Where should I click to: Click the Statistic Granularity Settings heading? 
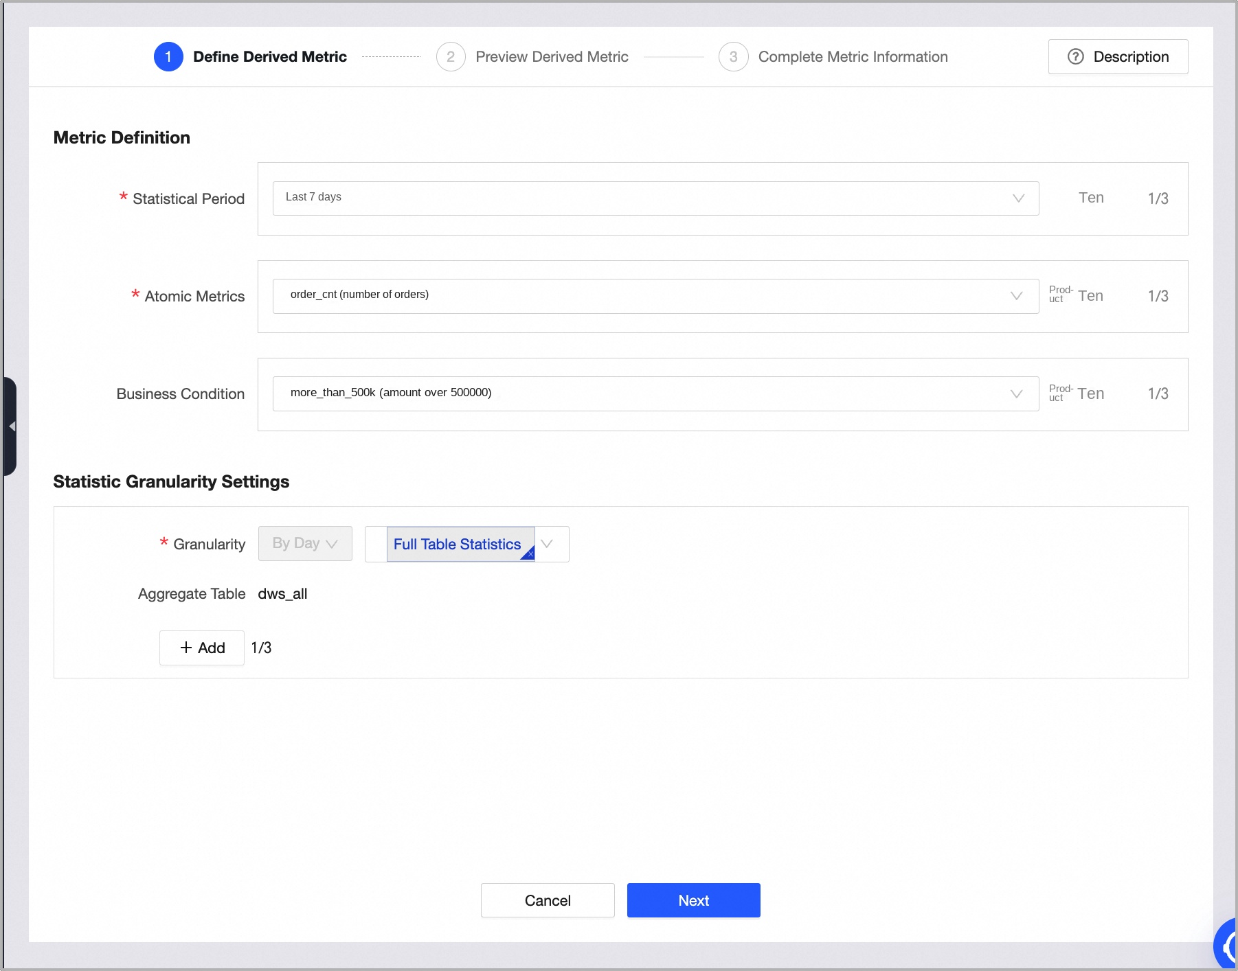pyautogui.click(x=171, y=481)
